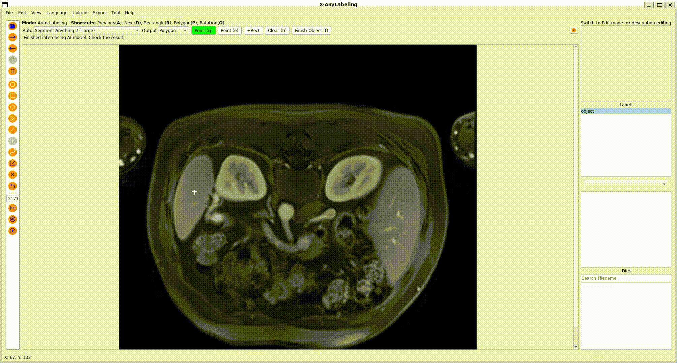677x363 pixels.
Task: Select the create circle tool
Action: click(12, 119)
